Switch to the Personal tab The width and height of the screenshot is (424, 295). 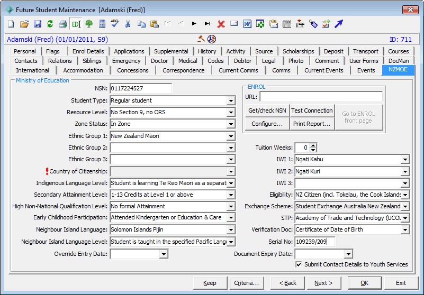[x=24, y=51]
